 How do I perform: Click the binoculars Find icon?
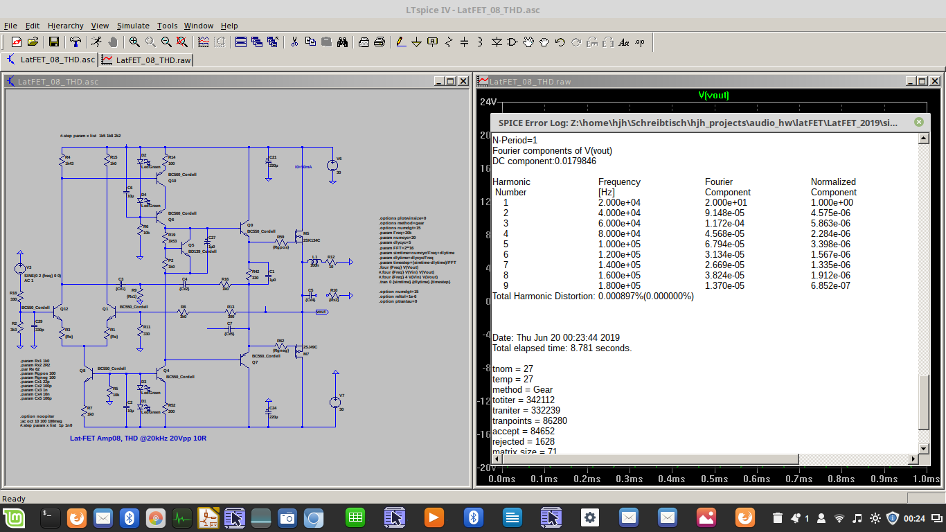click(342, 42)
